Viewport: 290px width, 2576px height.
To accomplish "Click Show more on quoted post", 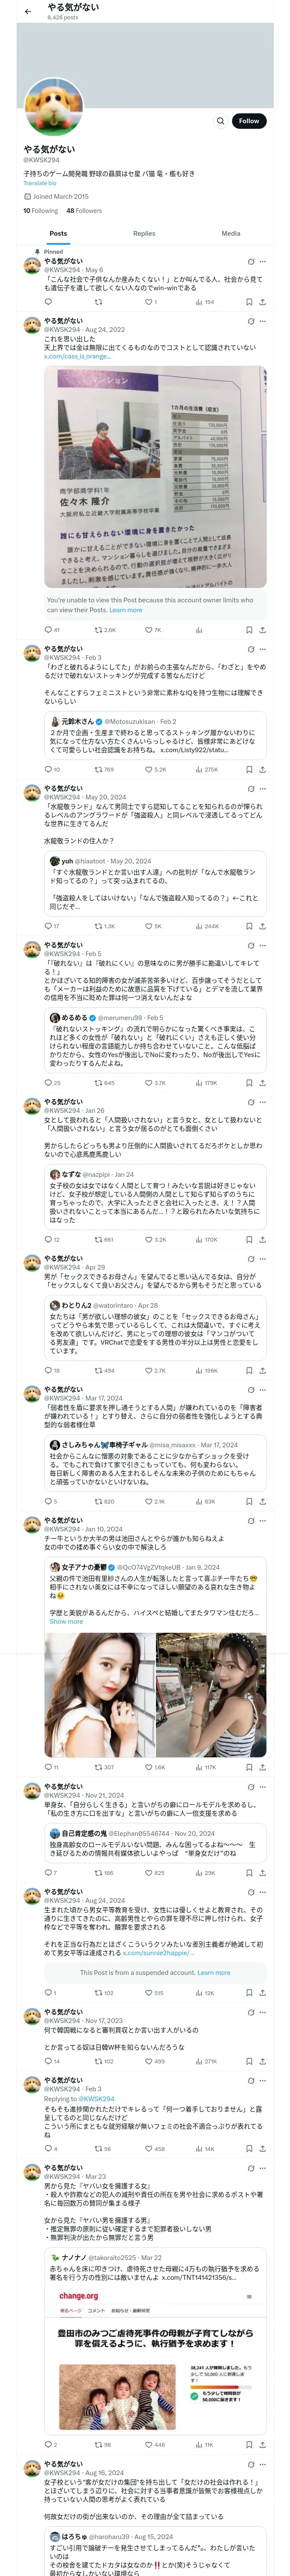I will coord(66,1621).
